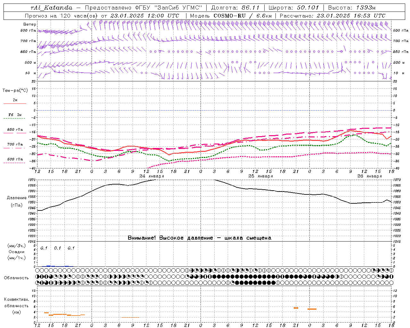
Task: Click the Тем-ра(°C) axis title
Action: tap(15, 91)
